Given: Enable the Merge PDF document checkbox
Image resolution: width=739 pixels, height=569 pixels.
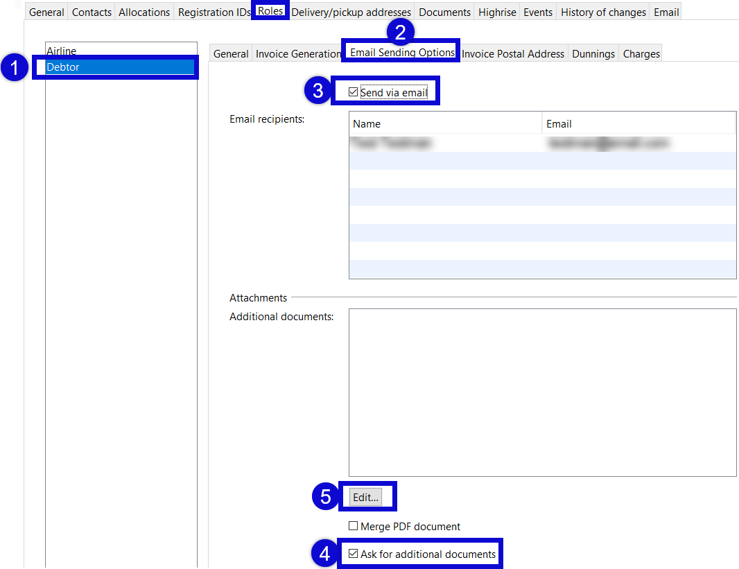Looking at the screenshot, I should point(354,526).
